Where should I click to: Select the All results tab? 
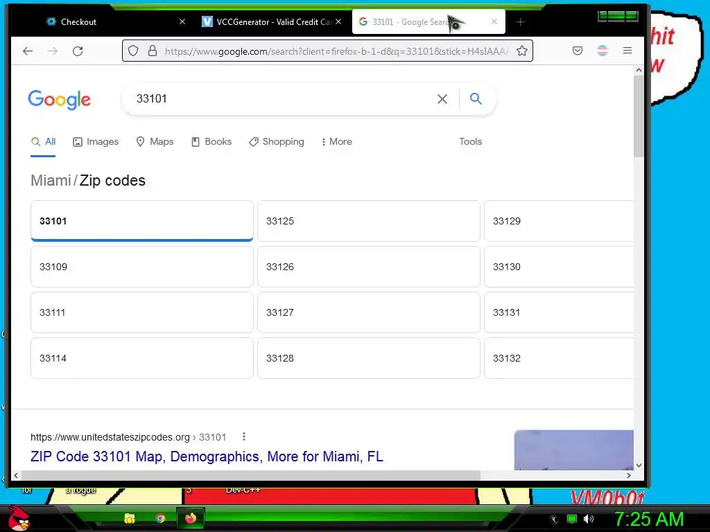click(x=43, y=142)
